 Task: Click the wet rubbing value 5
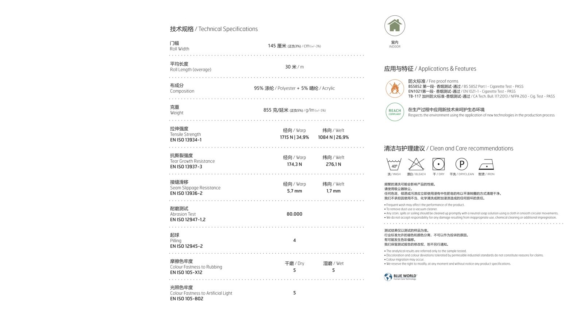click(333, 270)
